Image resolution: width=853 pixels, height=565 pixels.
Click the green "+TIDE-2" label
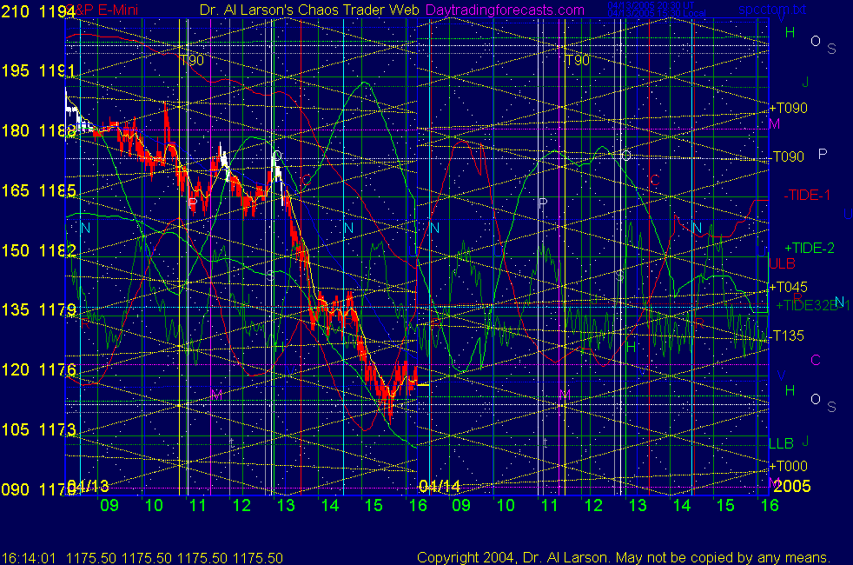click(x=809, y=249)
